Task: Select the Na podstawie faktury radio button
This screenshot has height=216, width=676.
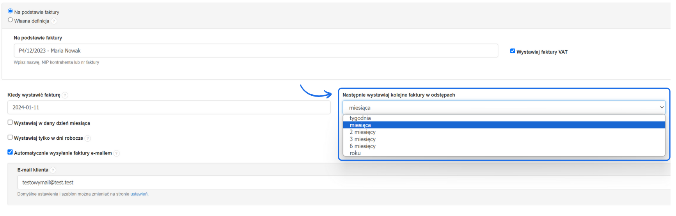Action: [x=11, y=11]
